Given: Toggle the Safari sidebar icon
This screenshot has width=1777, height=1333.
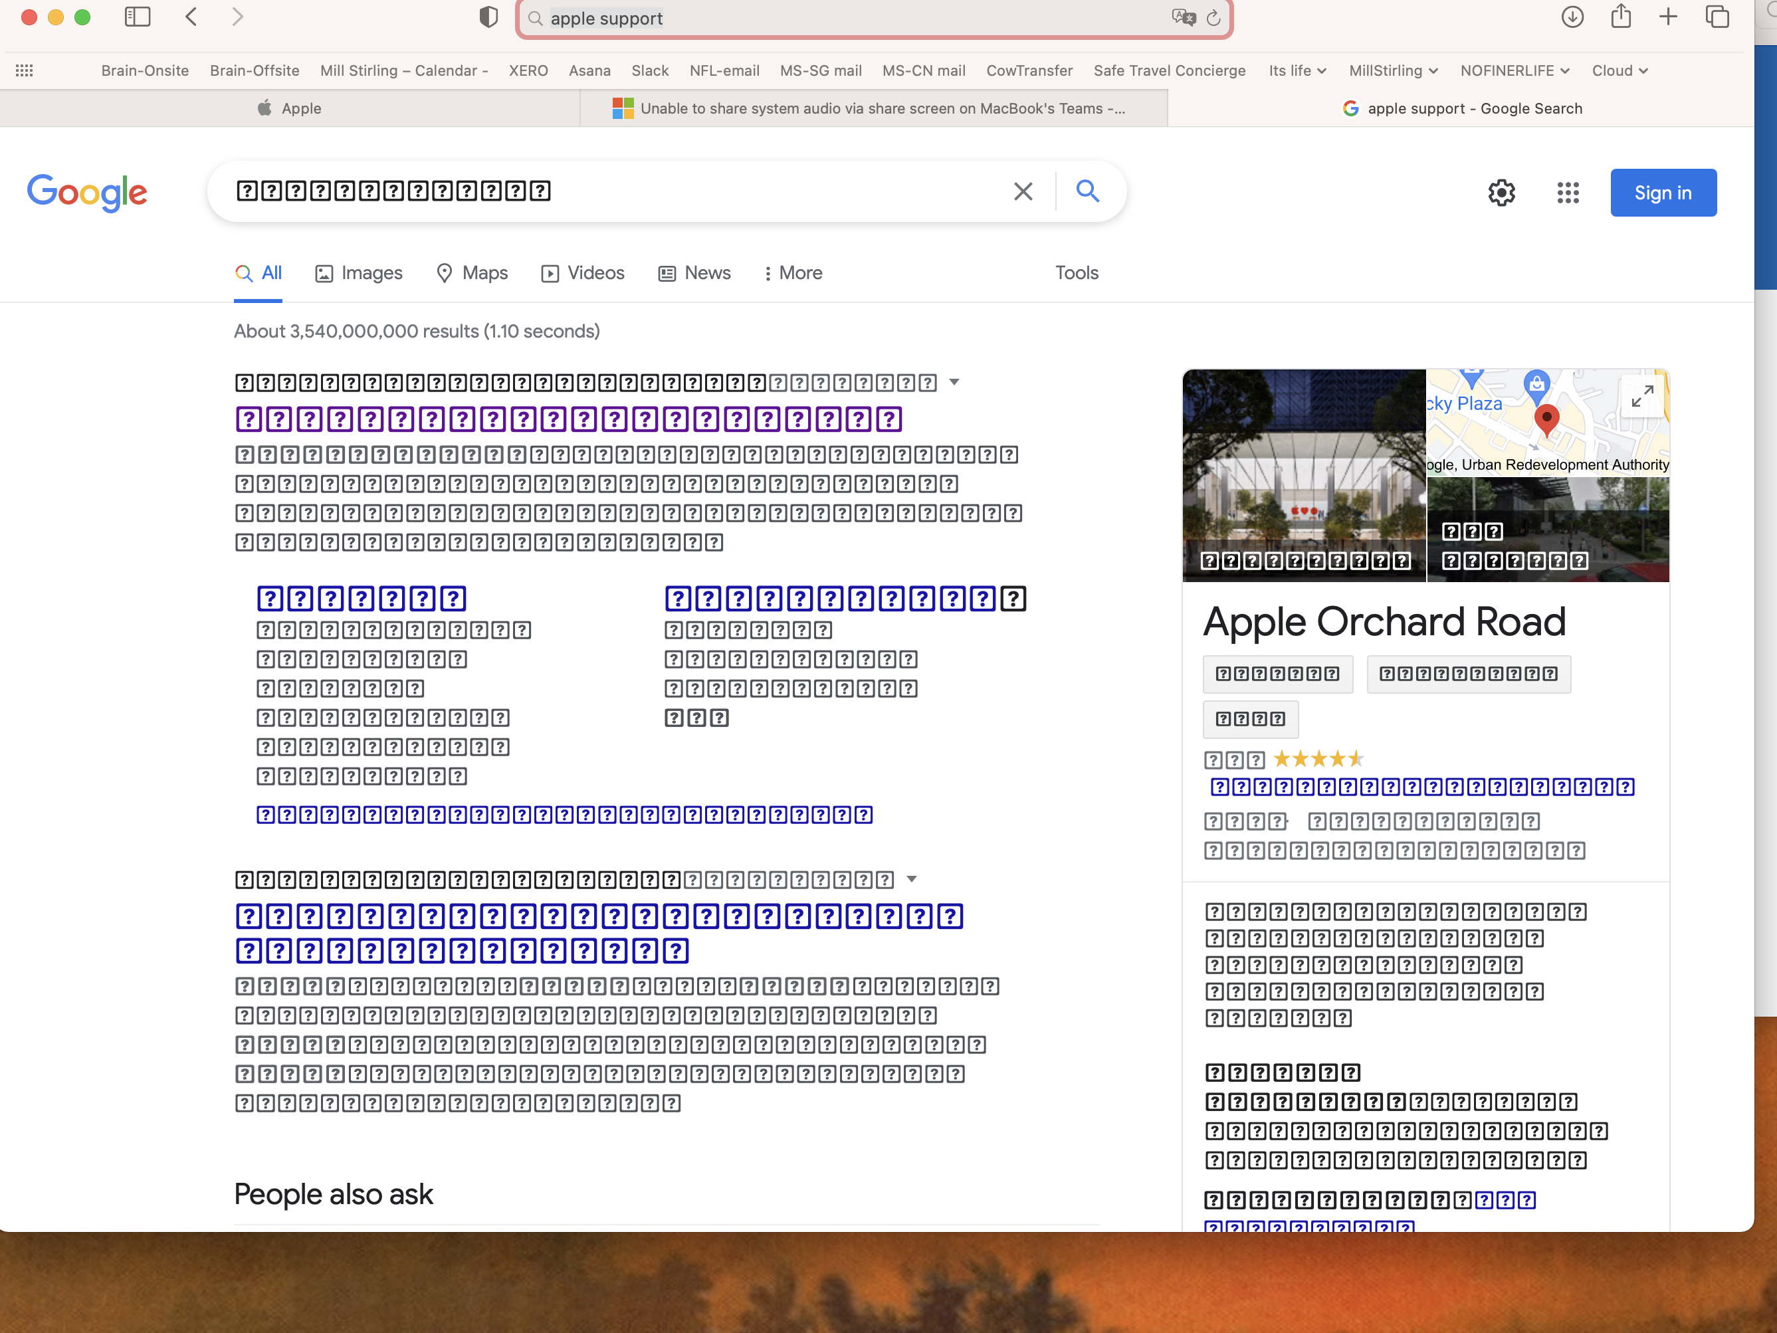Looking at the screenshot, I should pos(138,17).
